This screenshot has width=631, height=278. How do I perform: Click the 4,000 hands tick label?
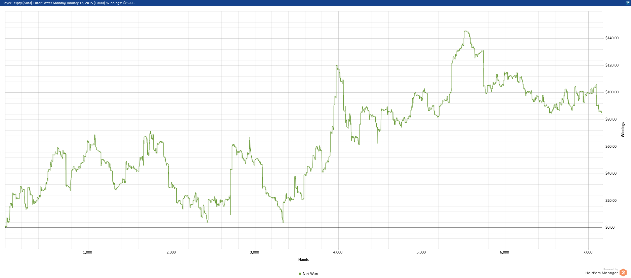coord(338,252)
